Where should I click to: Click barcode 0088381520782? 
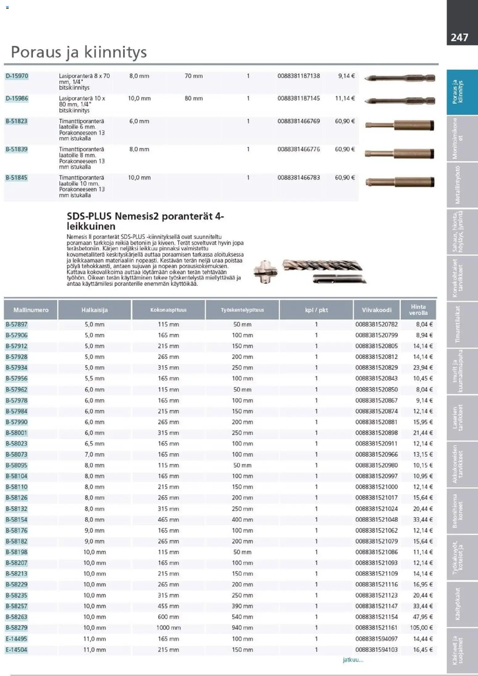(377, 325)
